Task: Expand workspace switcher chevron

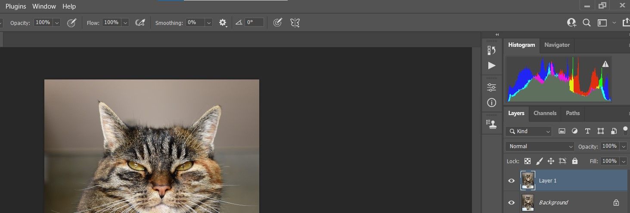Action: pyautogui.click(x=614, y=23)
